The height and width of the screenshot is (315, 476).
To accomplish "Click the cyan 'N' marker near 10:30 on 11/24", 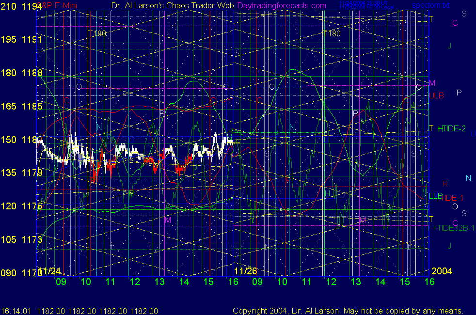I will pos(99,127).
